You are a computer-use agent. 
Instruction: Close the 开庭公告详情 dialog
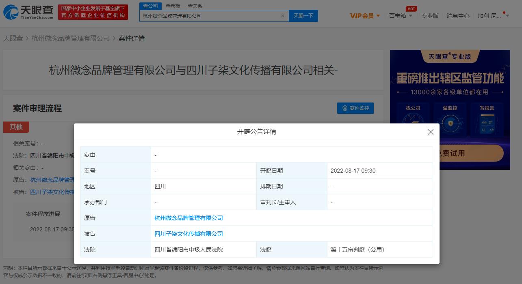[431, 132]
